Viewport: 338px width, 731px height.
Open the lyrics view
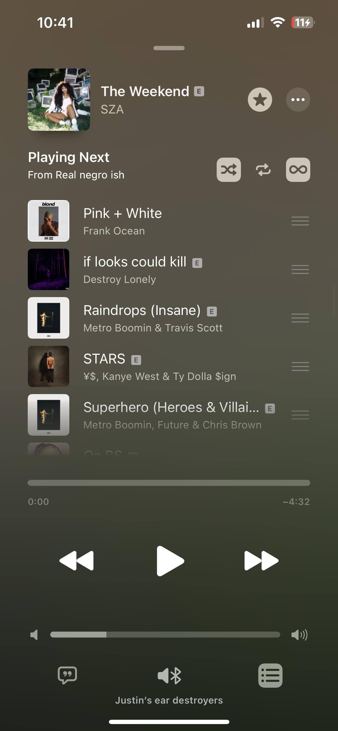point(67,675)
